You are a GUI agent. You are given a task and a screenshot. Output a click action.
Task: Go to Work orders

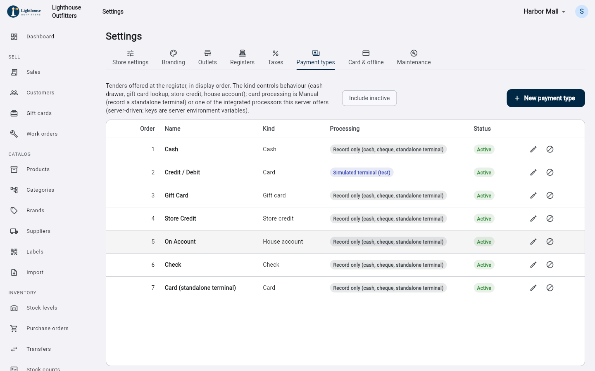(50, 134)
